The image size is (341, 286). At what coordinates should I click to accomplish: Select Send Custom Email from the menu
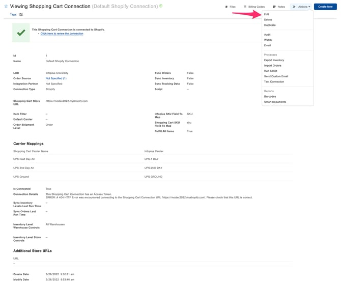click(x=276, y=76)
